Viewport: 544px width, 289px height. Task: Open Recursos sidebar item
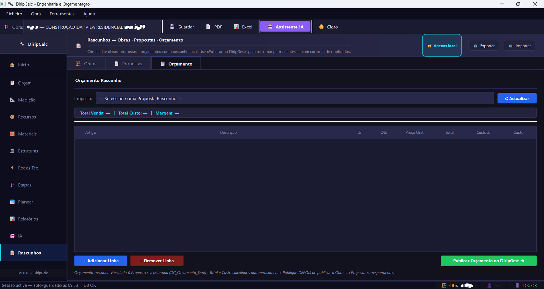[33, 117]
